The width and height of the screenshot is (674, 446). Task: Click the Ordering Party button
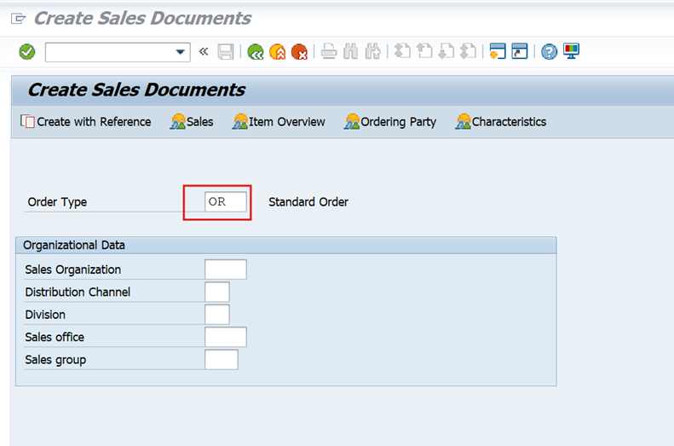point(390,122)
